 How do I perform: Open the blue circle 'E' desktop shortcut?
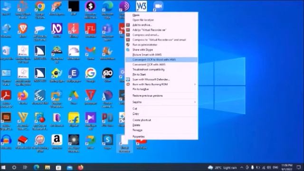point(74,75)
